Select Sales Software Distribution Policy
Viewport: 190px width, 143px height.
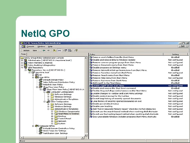[x=59, y=82]
